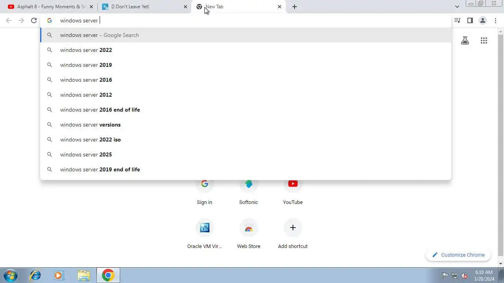504x283 pixels.
Task: Close the Don't Leave Yet tab
Action: 185,7
